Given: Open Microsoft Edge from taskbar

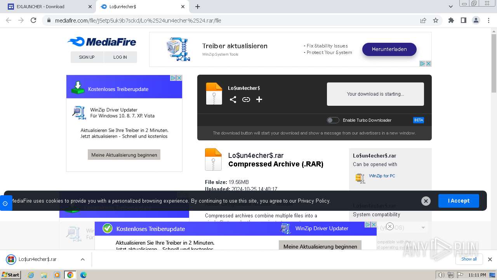Looking at the screenshot, I should coord(83,275).
